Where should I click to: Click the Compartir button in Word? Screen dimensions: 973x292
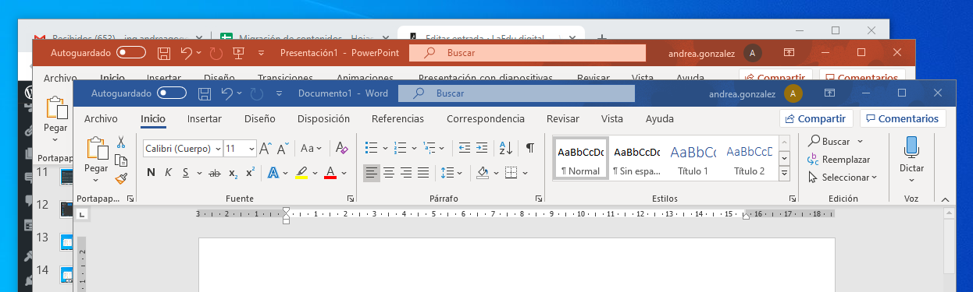816,119
